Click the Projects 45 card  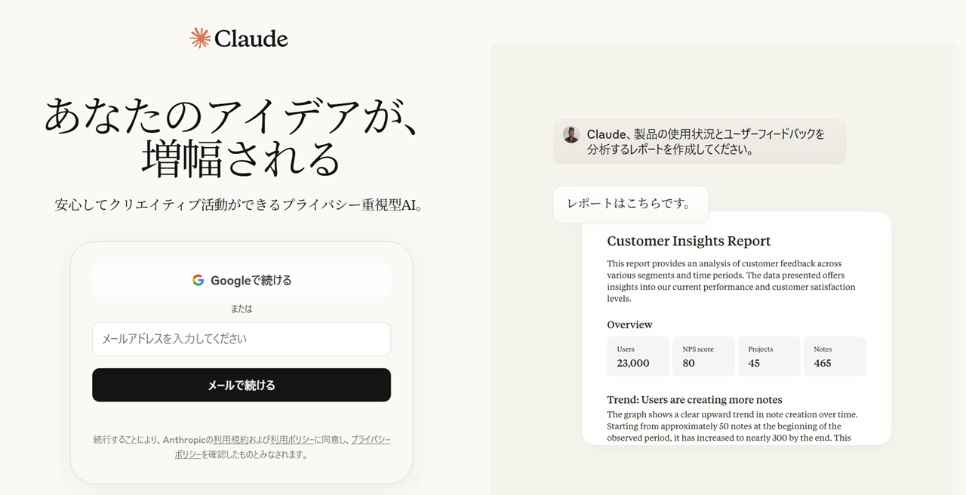pos(769,356)
